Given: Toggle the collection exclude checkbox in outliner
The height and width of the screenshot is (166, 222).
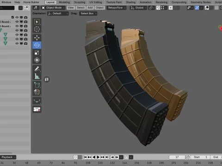Looking at the screenshot, I should (12, 17).
